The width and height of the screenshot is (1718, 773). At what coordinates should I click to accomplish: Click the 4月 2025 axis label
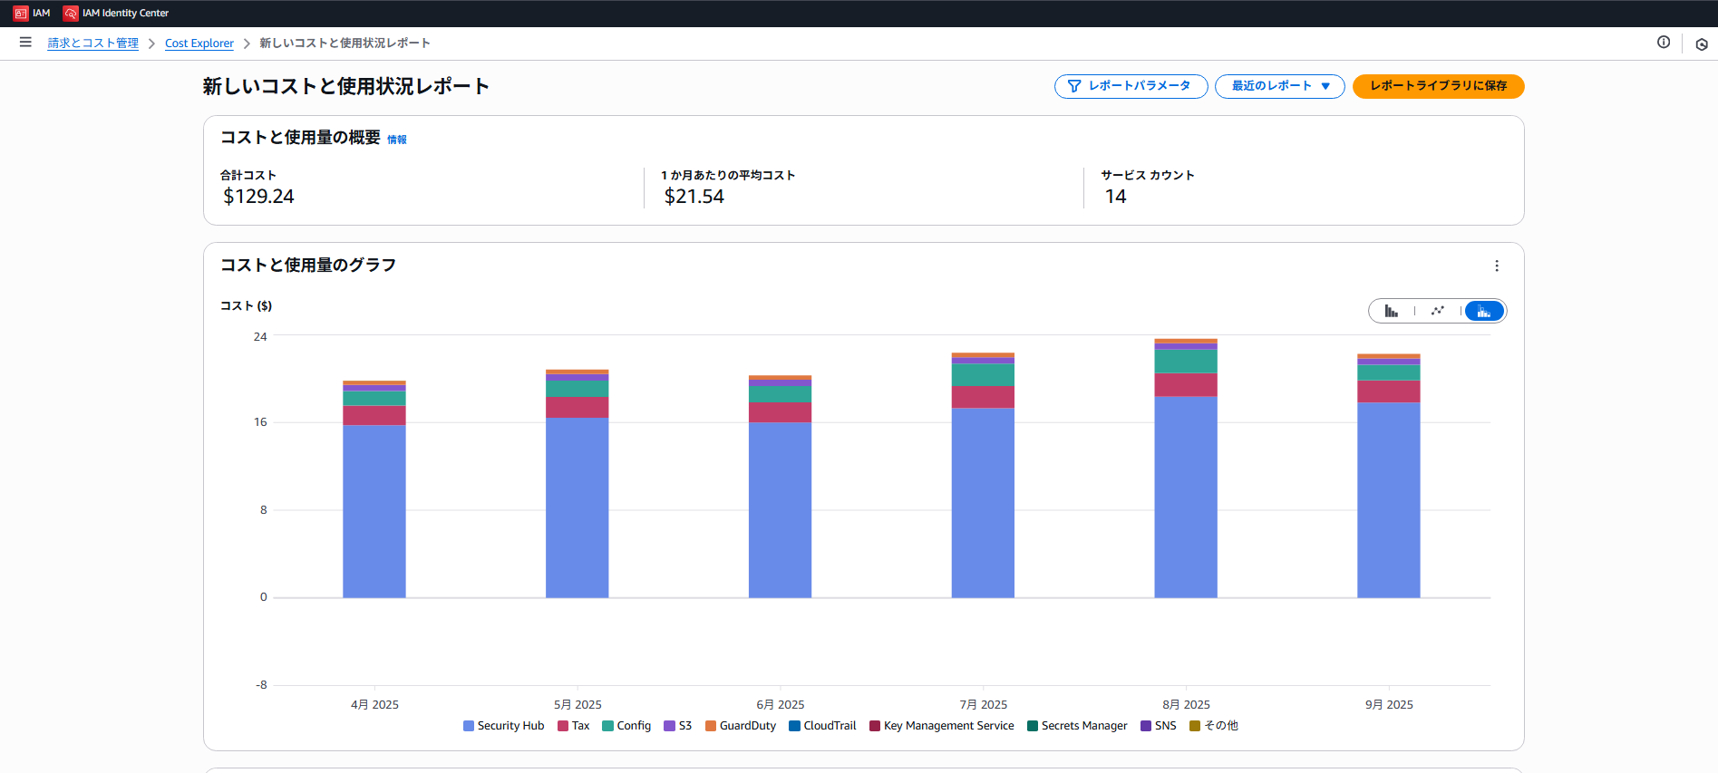pyautogui.click(x=374, y=705)
